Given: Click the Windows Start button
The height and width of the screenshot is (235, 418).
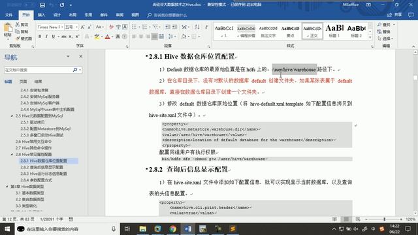Looking at the screenshot, I should point(7,229).
